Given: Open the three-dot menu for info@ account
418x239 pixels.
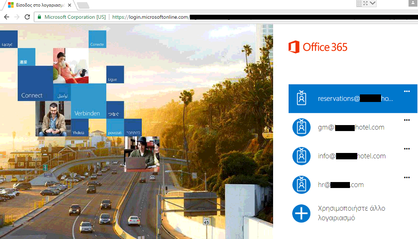Looking at the screenshot, I should coord(407,149).
